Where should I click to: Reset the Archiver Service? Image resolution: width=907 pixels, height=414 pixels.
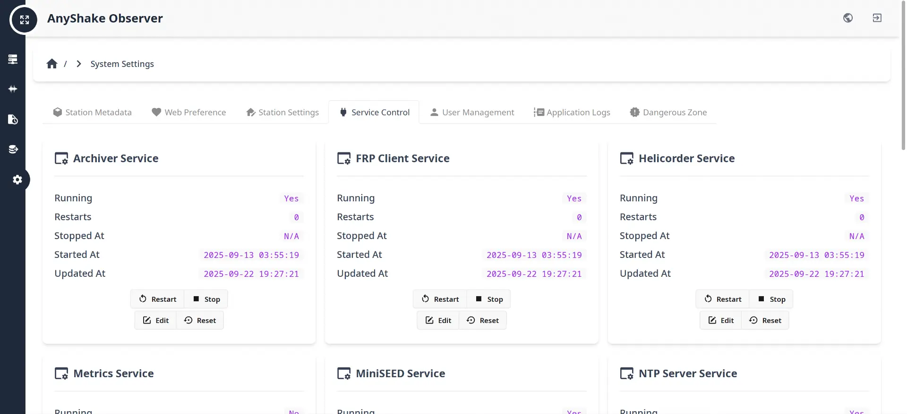200,320
